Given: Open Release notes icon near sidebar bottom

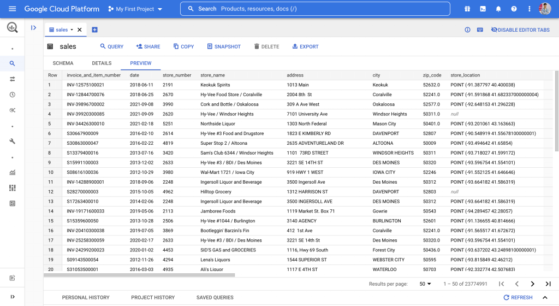Looking at the screenshot, I should (12, 278).
